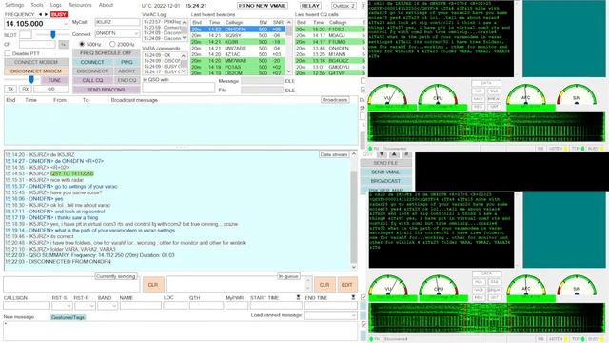Click the SLOT number field
This screenshot has height=343, width=609.
[26, 35]
